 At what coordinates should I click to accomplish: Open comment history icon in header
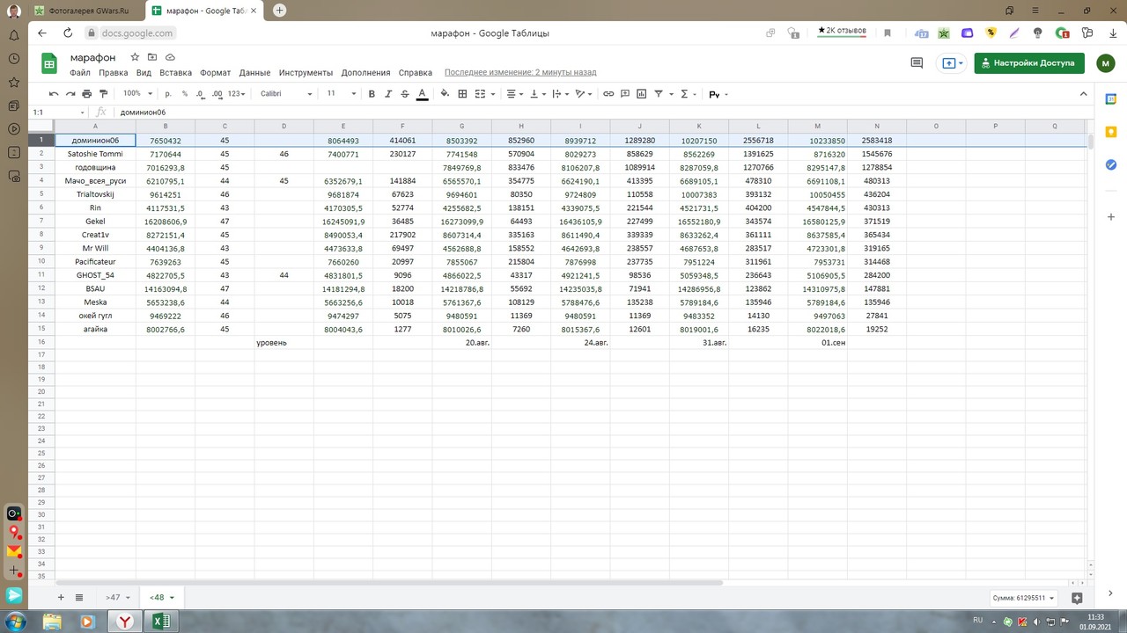917,63
